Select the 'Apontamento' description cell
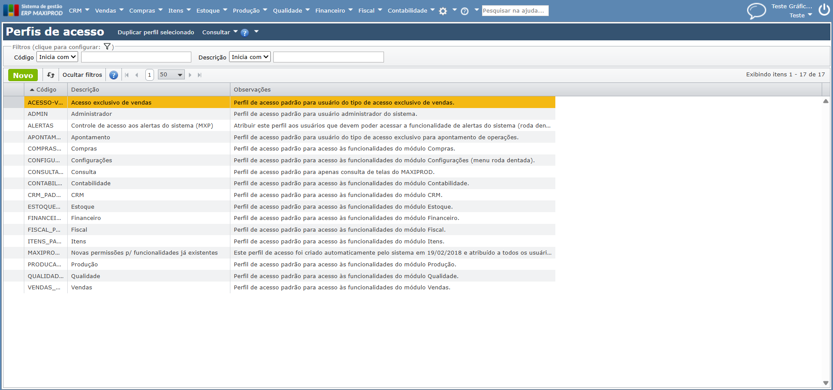Image resolution: width=833 pixels, height=390 pixels. coord(148,137)
